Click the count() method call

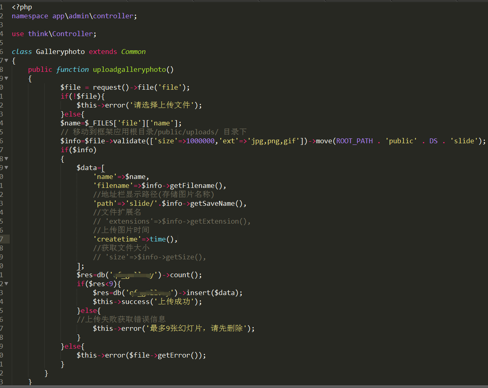point(184,275)
